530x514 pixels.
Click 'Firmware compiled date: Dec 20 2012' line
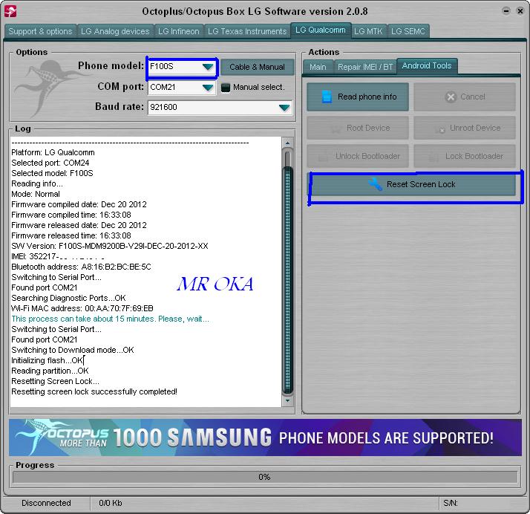79,204
